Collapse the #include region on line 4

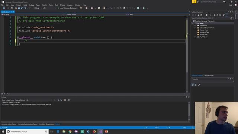pos(17,28)
